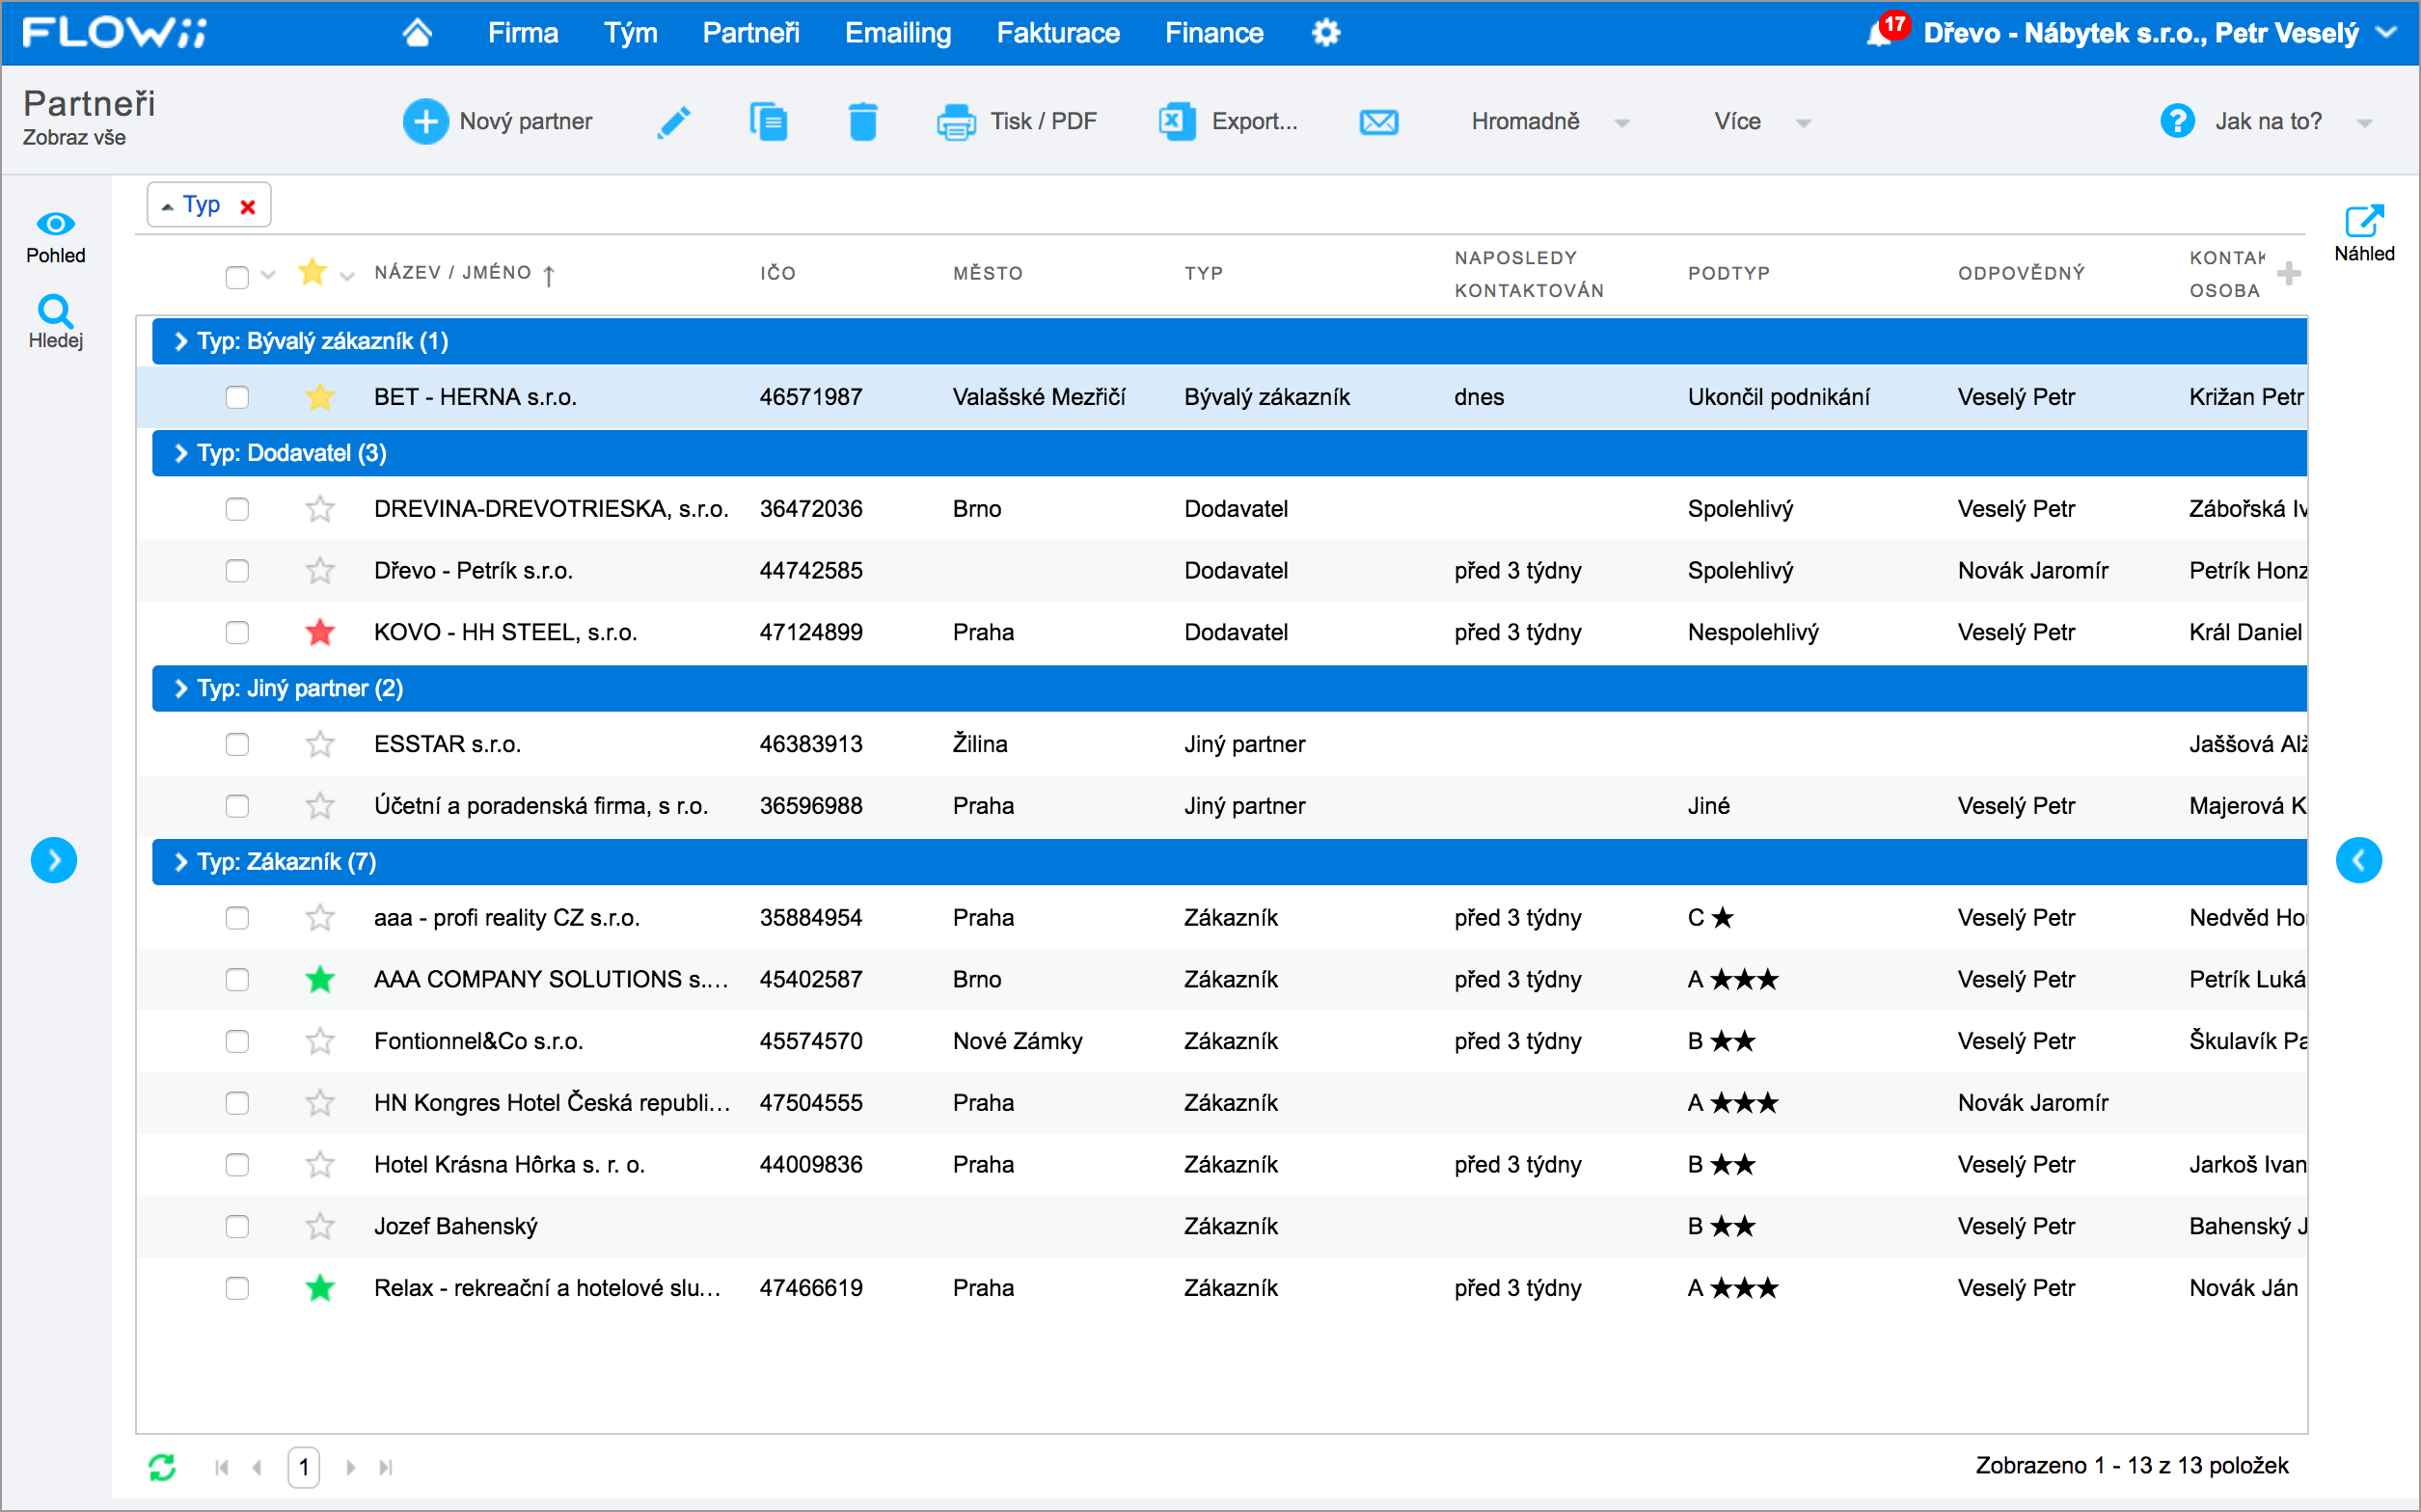Open the settings gear in navbar
The height and width of the screenshot is (1512, 2421).
1326,33
